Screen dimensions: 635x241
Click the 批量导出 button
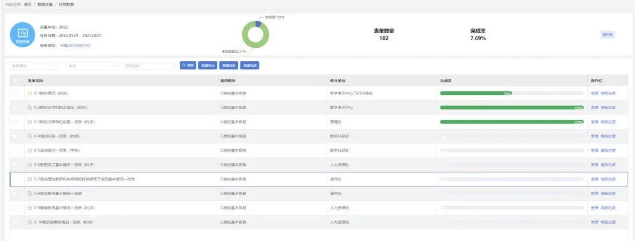point(208,65)
